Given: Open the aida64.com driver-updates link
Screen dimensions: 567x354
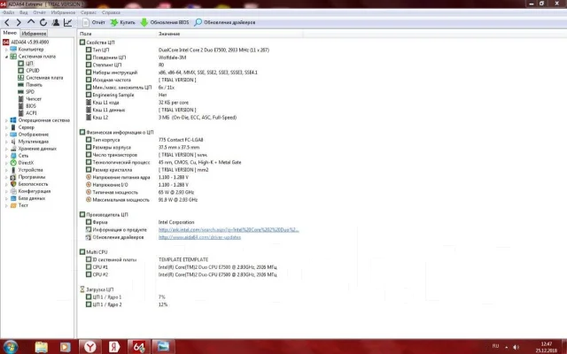Looking at the screenshot, I should [199, 237].
